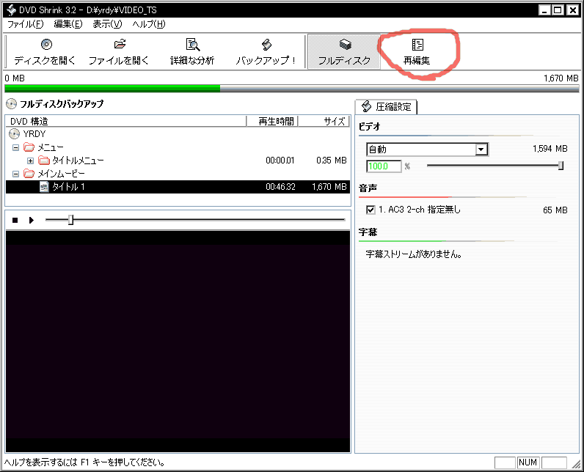
Task: Click the 00:46:32 duration value
Action: click(x=280, y=187)
